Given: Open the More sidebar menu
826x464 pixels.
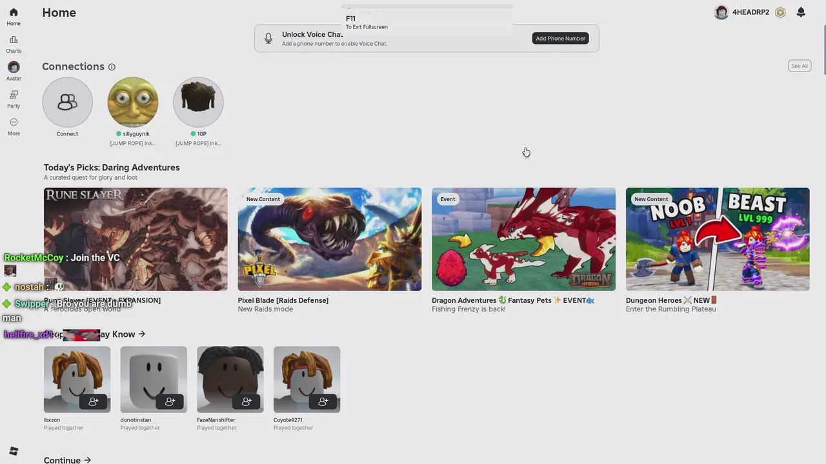Looking at the screenshot, I should [x=14, y=122].
